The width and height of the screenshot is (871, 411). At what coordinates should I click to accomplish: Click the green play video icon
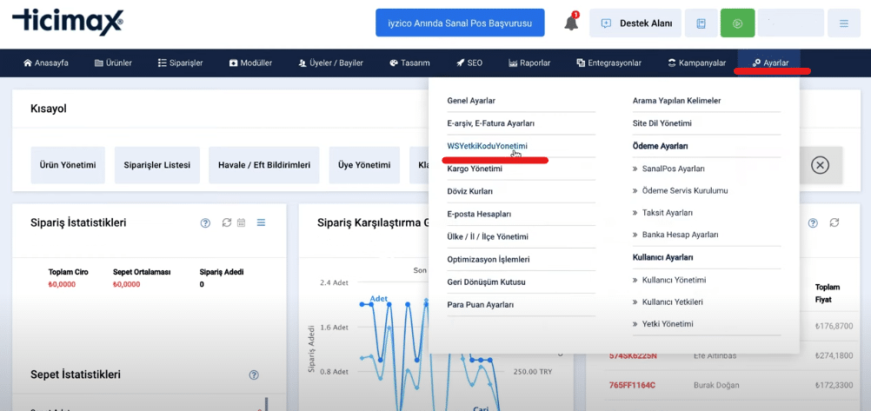coord(737,23)
